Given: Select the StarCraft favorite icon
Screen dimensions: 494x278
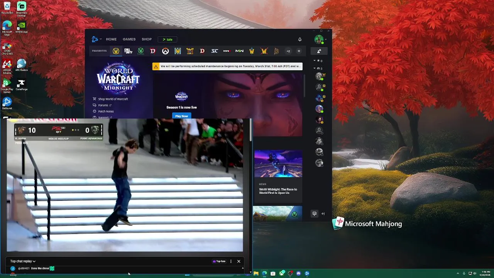Looking at the screenshot, I should 215,51.
